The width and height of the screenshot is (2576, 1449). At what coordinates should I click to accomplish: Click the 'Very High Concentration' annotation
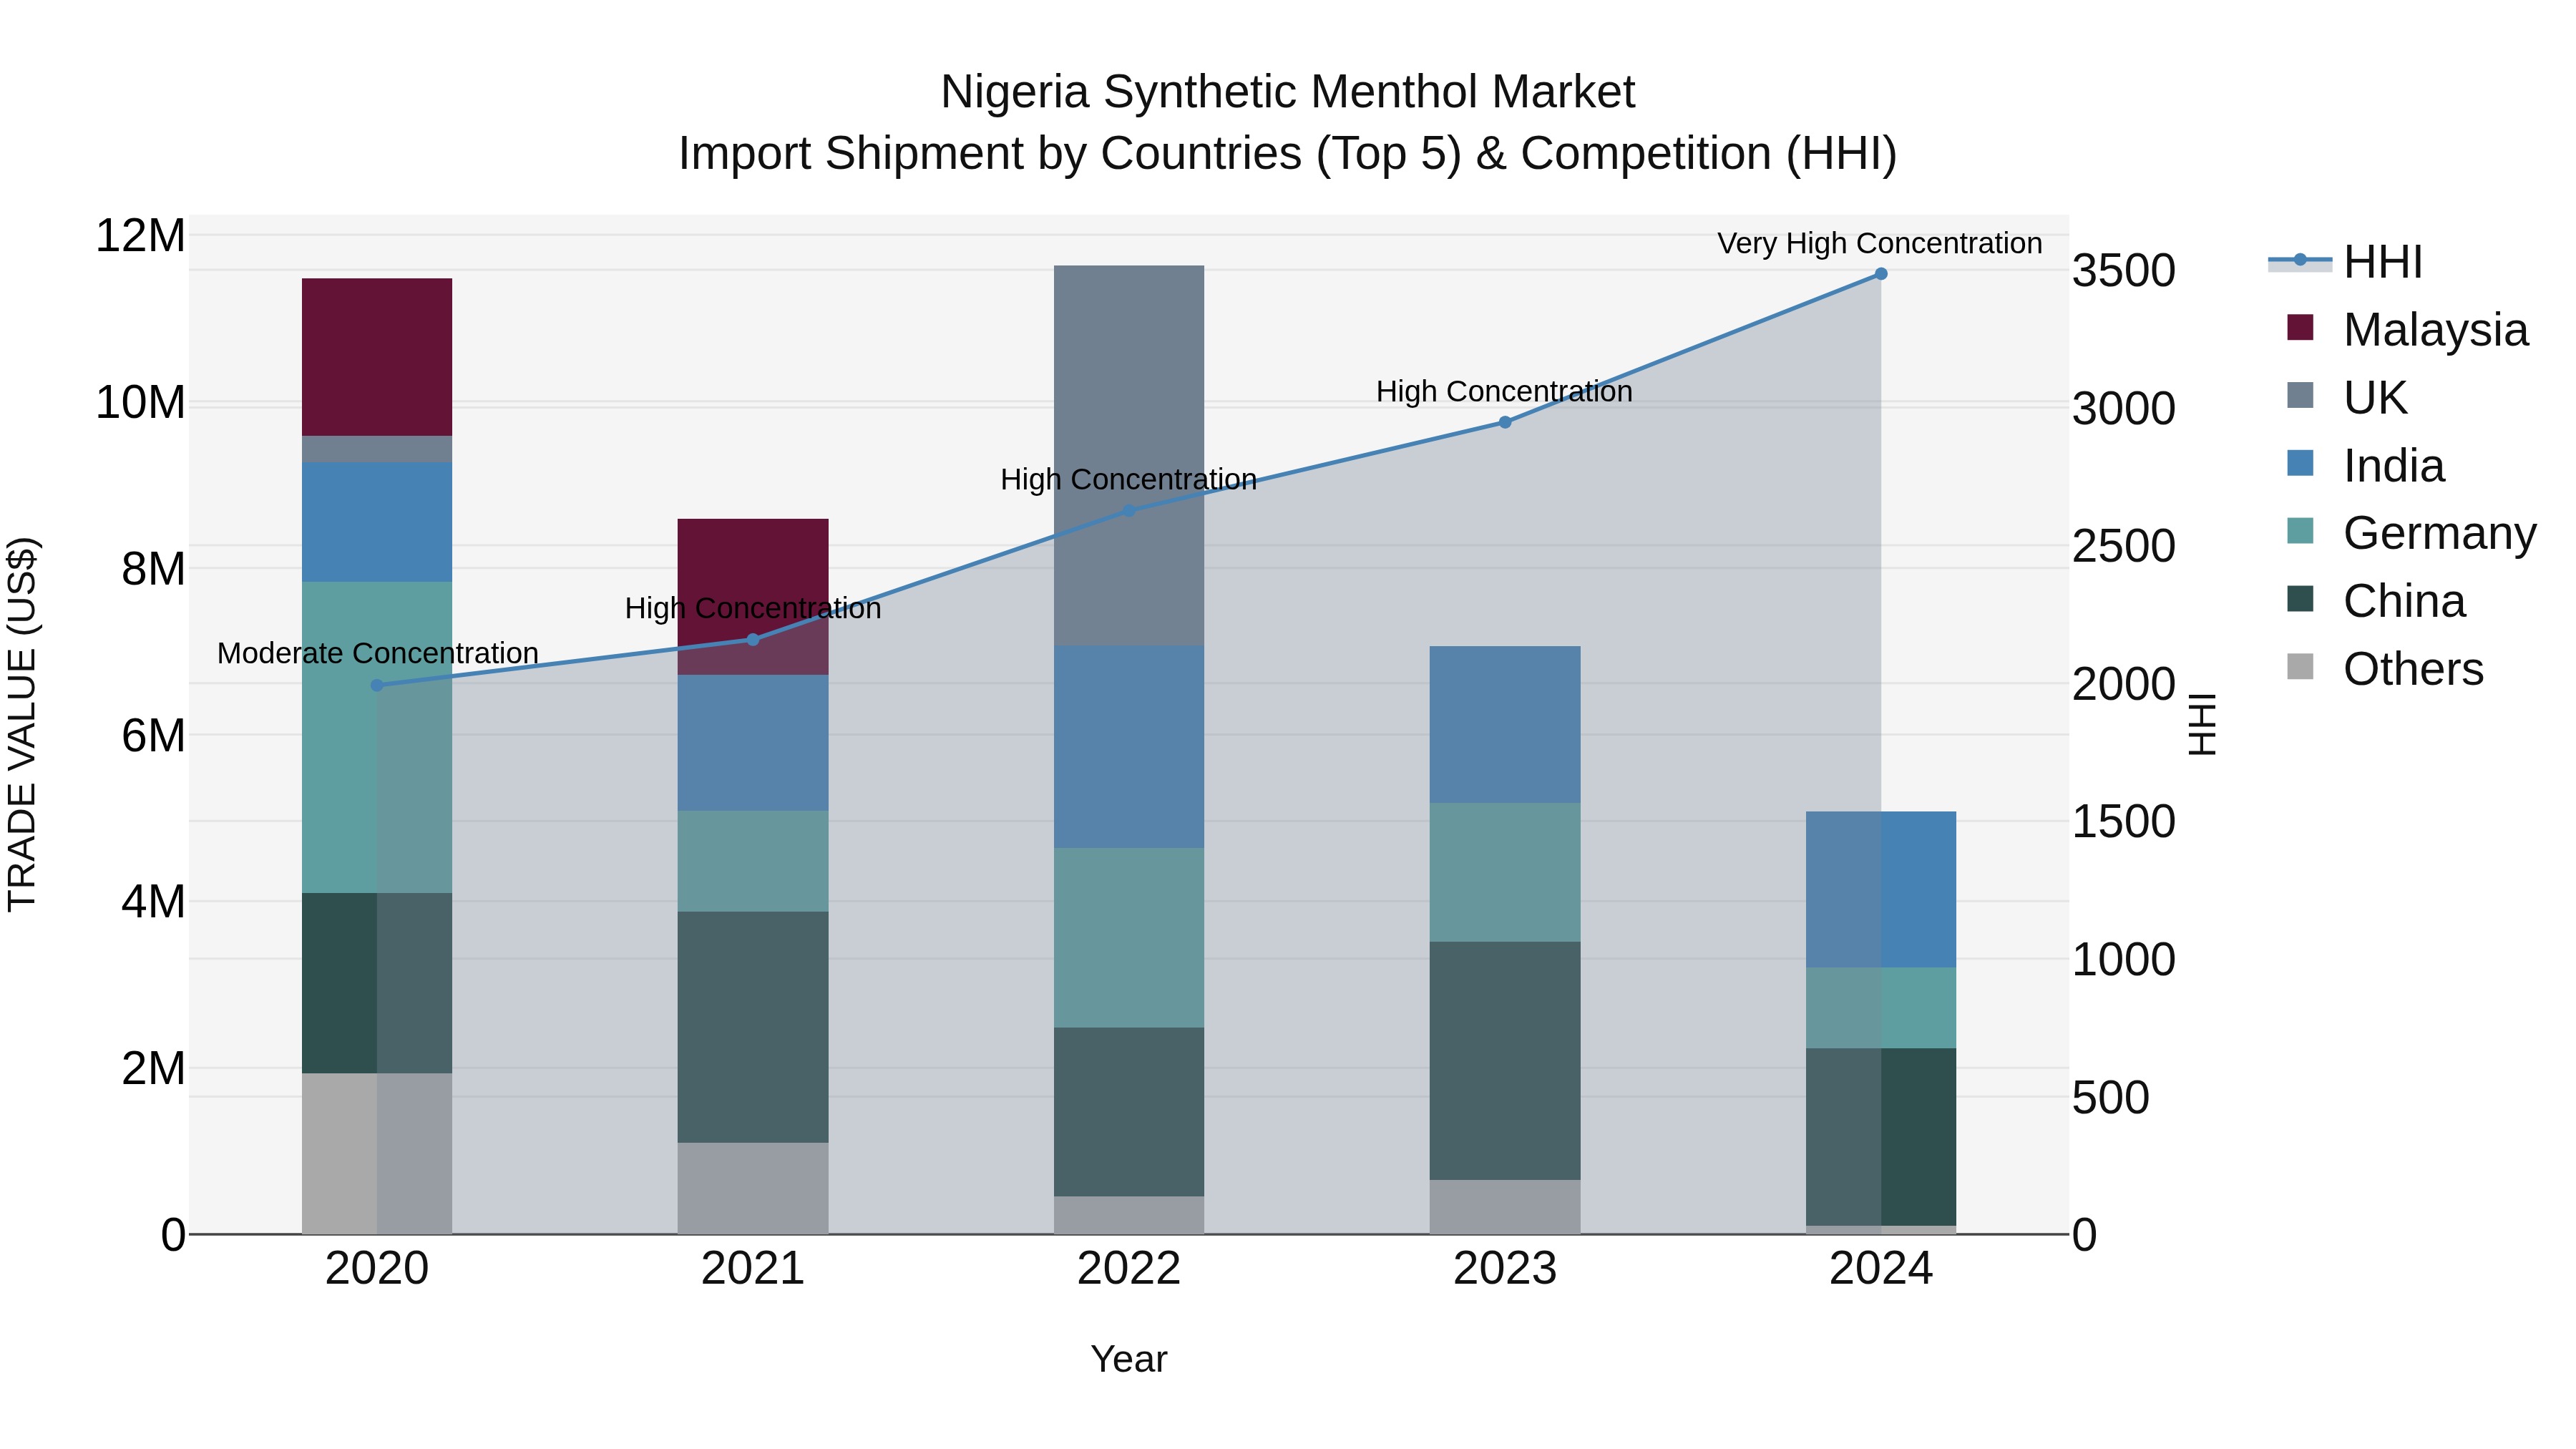1880,243
